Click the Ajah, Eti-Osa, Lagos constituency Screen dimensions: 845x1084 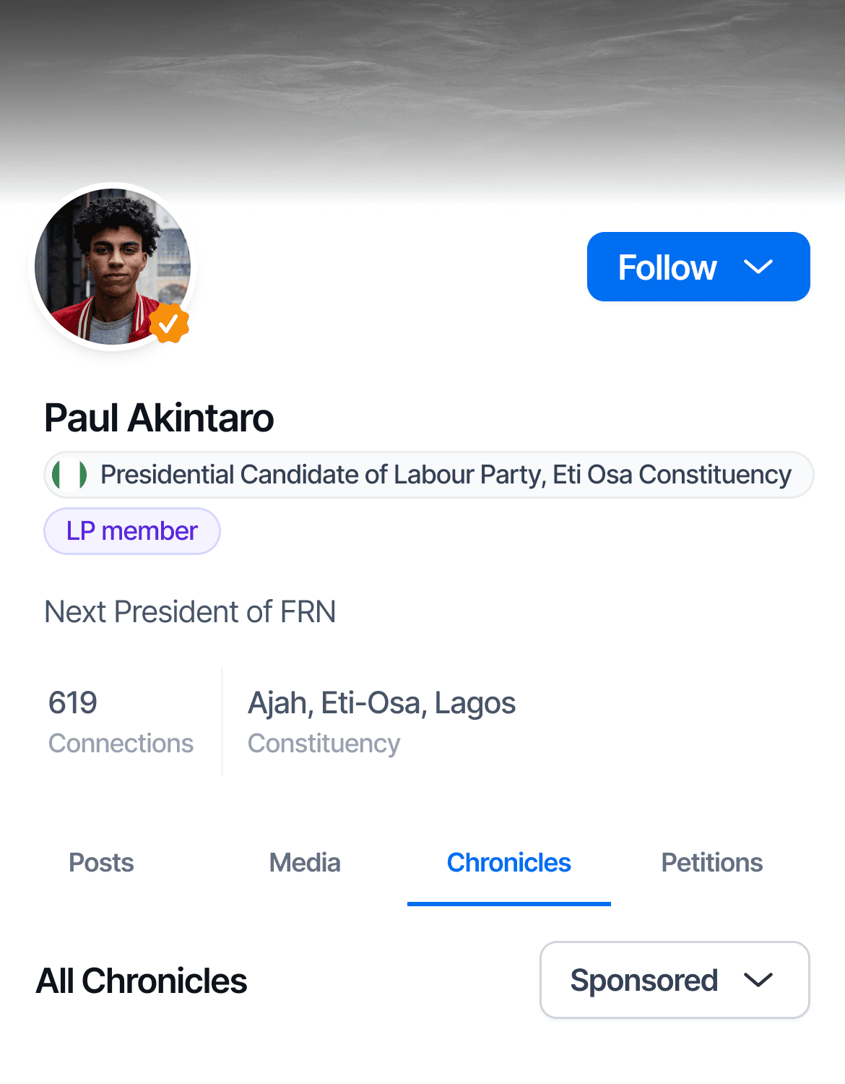coord(381,702)
